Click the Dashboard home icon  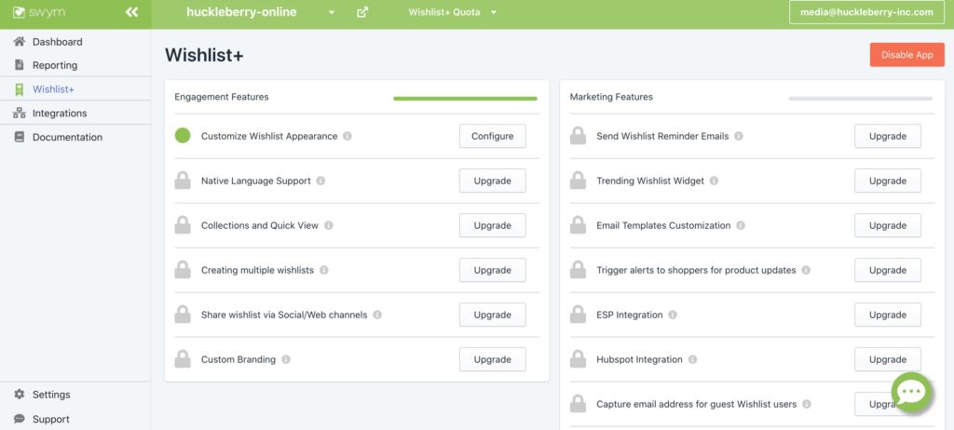point(20,41)
